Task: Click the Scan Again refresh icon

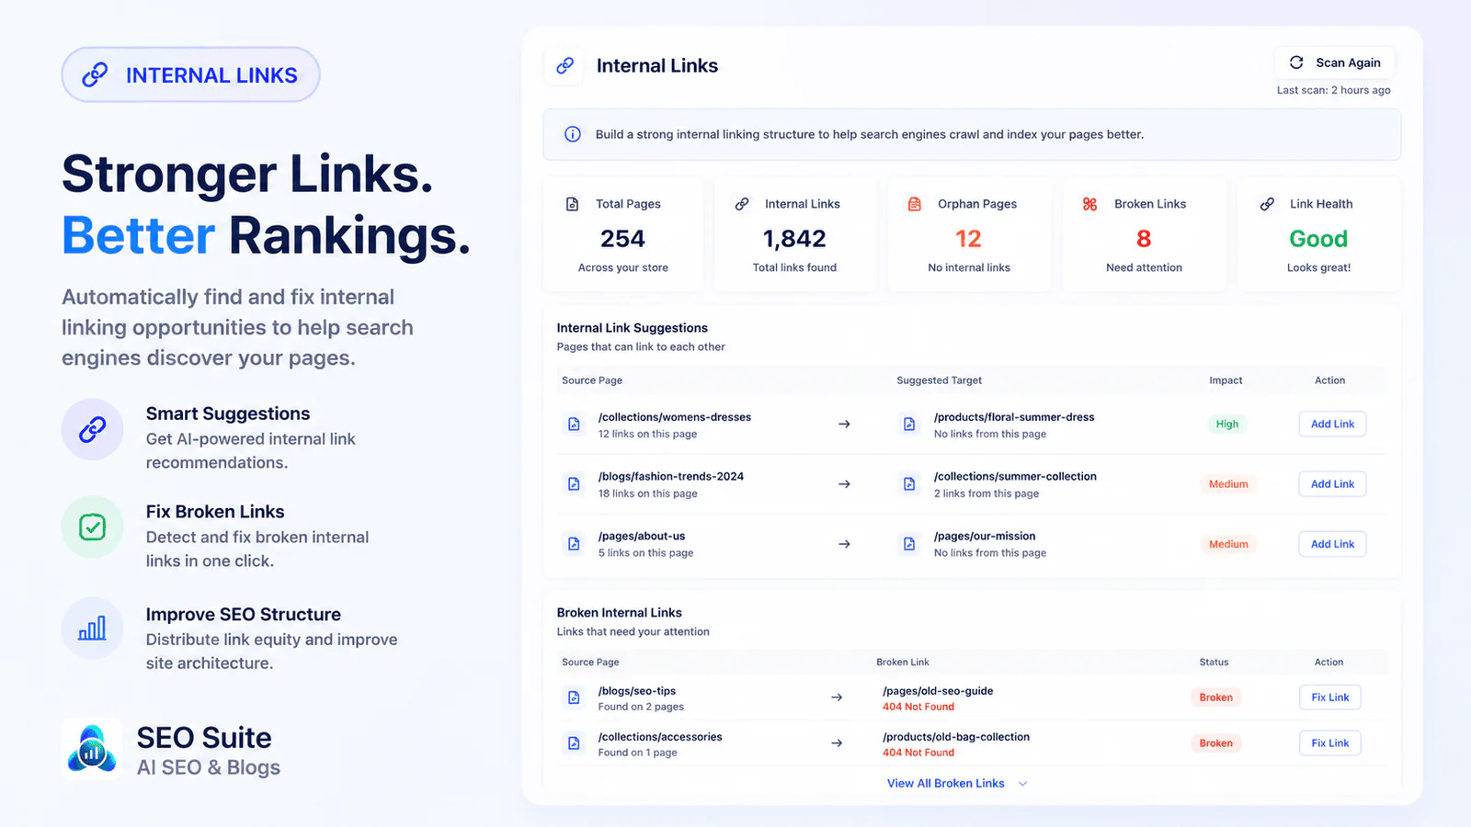Action: point(1296,62)
